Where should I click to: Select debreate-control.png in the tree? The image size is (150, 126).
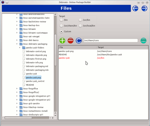point(36,52)
